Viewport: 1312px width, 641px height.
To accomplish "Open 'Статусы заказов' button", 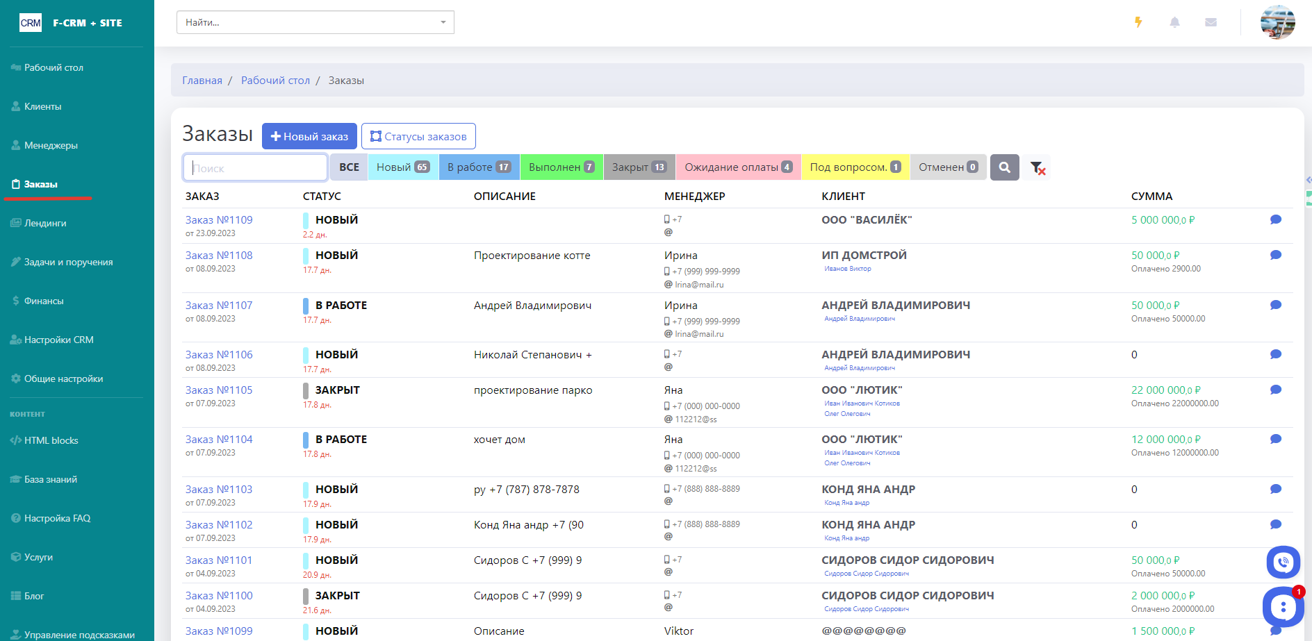I will [418, 136].
